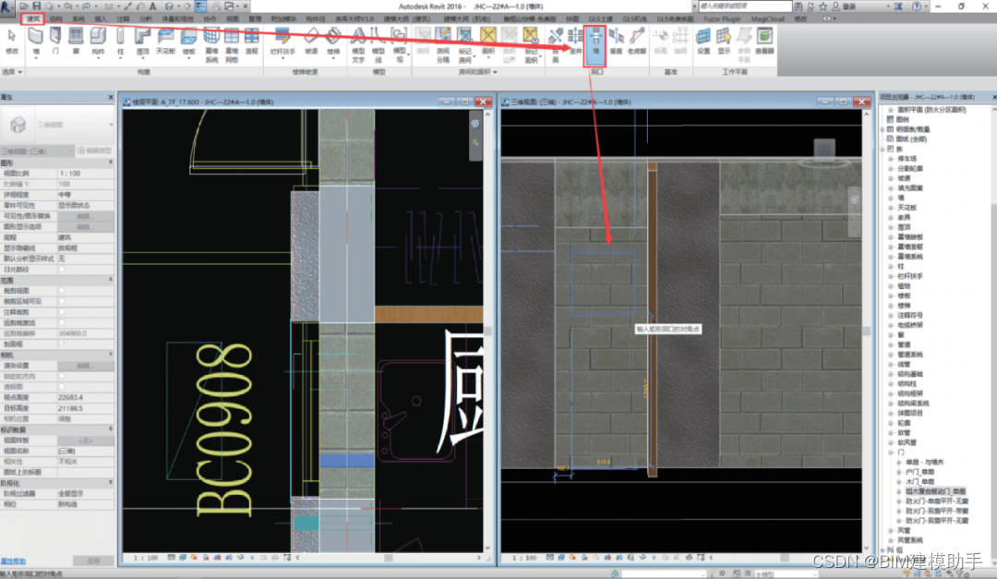Click the 显示 work plane Show tool
Screen dimensions: 997x579
tap(724, 42)
